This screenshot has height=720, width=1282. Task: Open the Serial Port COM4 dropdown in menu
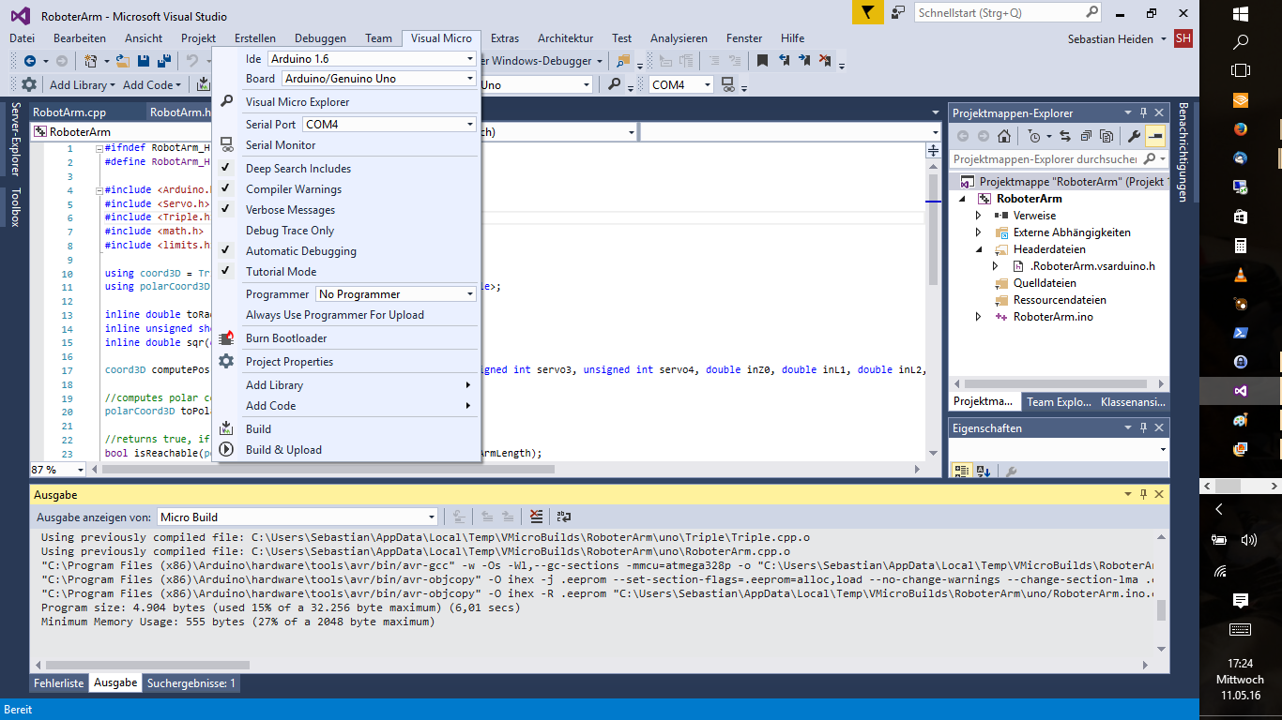[389, 125]
